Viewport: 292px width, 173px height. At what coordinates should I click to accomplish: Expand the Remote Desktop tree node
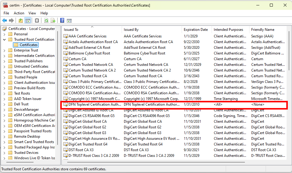[4, 136]
